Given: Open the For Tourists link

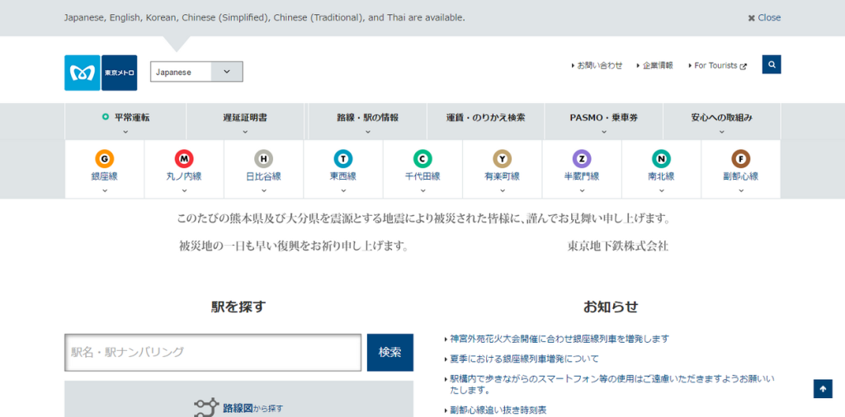Looking at the screenshot, I should point(720,65).
